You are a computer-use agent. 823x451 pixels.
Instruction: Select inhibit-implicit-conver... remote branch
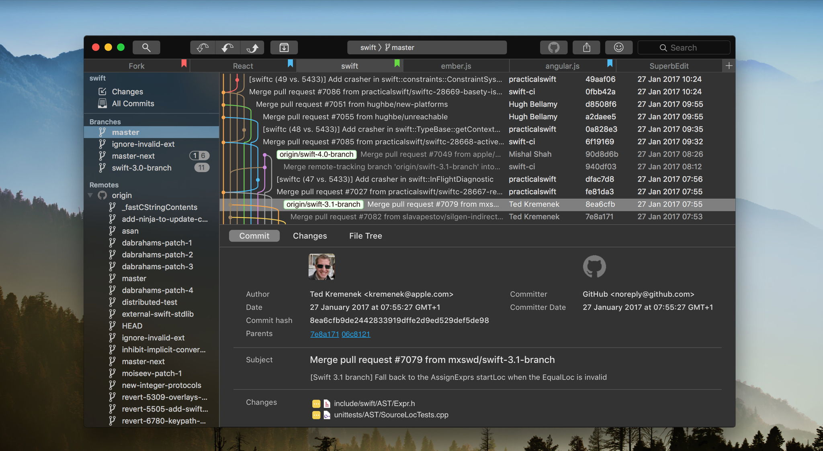(x=164, y=349)
